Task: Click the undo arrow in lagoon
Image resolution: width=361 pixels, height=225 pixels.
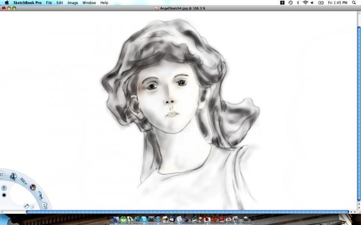Action: [26, 206]
